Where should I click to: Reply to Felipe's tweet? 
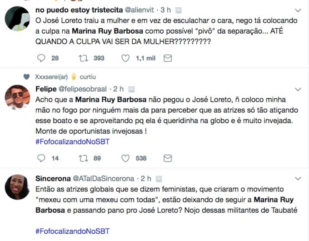click(41, 158)
